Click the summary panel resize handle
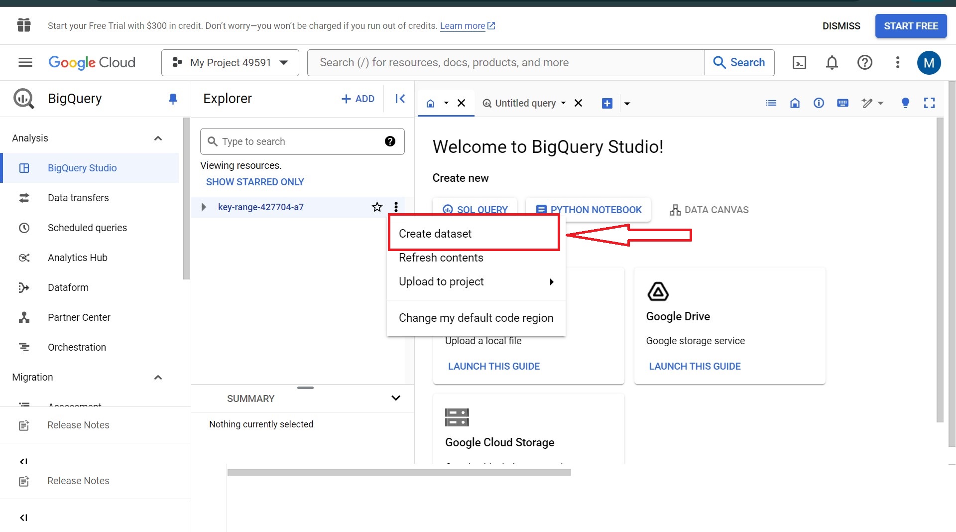The image size is (956, 532). pos(305,388)
